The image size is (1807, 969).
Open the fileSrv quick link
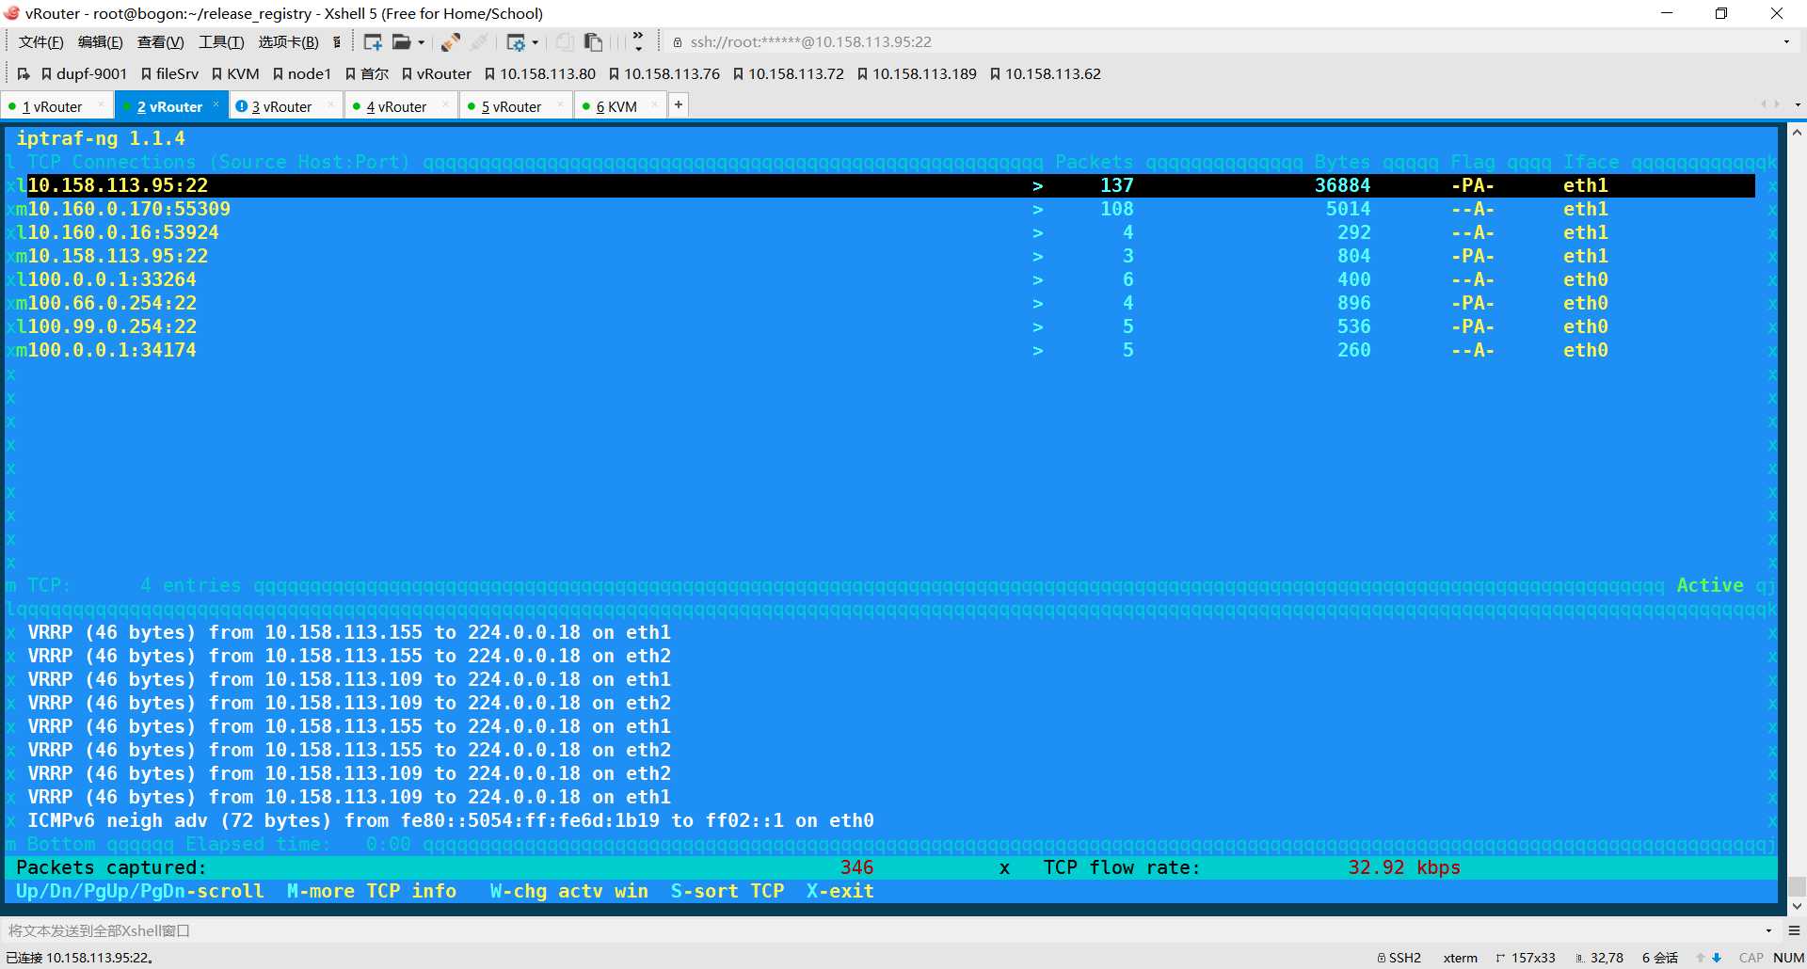tap(169, 73)
